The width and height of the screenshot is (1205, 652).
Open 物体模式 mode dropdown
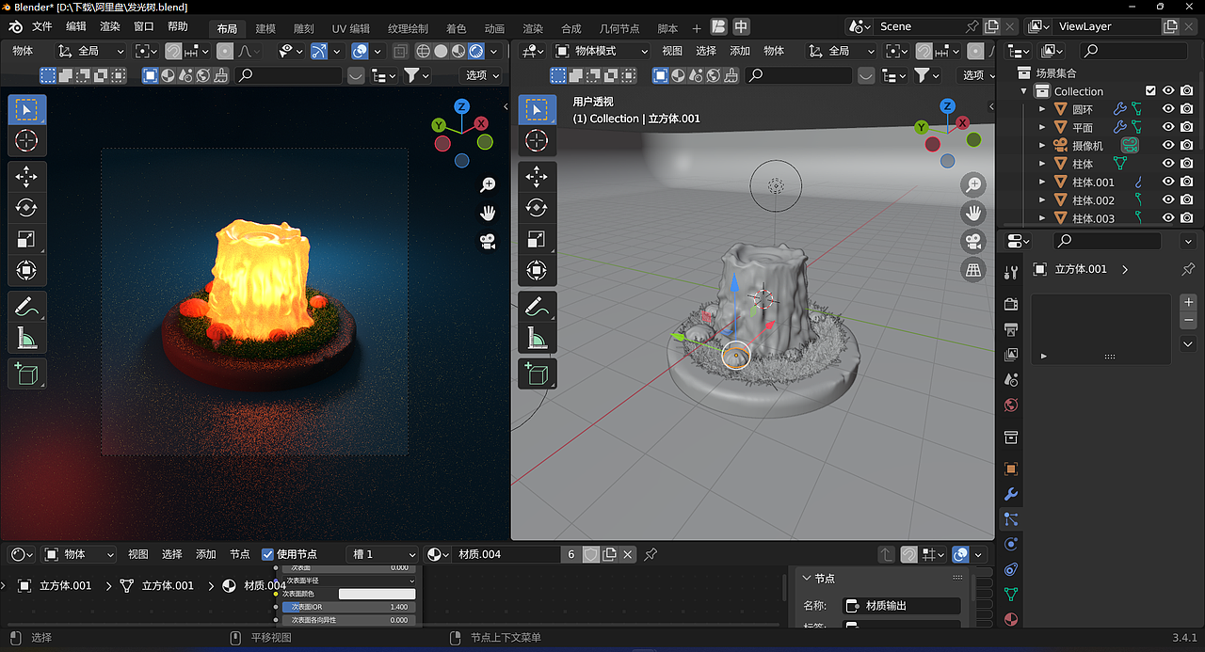602,51
